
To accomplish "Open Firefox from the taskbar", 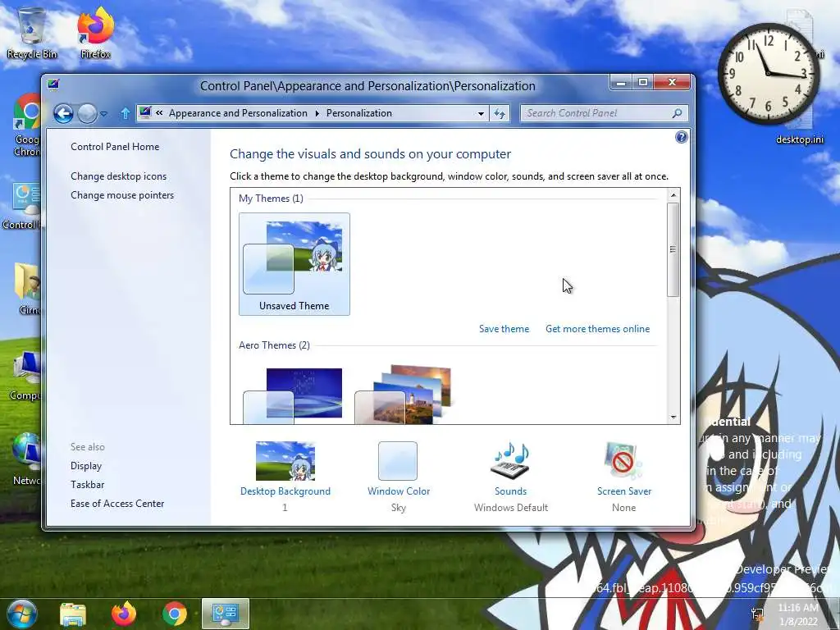I will (124, 614).
